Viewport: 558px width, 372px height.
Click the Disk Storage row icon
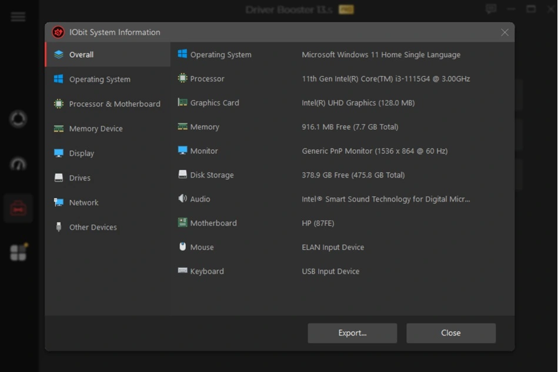[182, 175]
